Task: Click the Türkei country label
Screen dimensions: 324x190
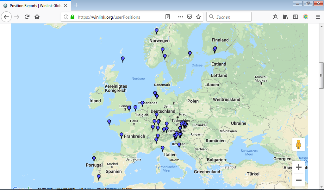Action: (x=253, y=174)
